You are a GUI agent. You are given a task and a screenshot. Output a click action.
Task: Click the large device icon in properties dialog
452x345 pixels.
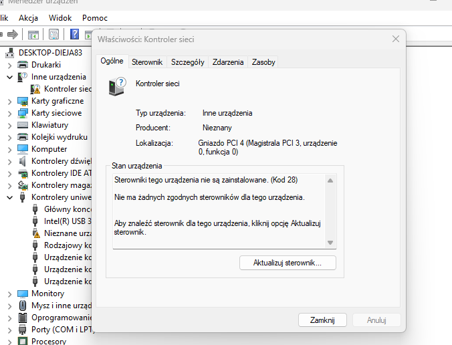pyautogui.click(x=117, y=86)
